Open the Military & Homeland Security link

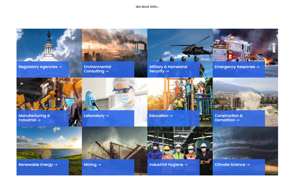[x=168, y=69]
